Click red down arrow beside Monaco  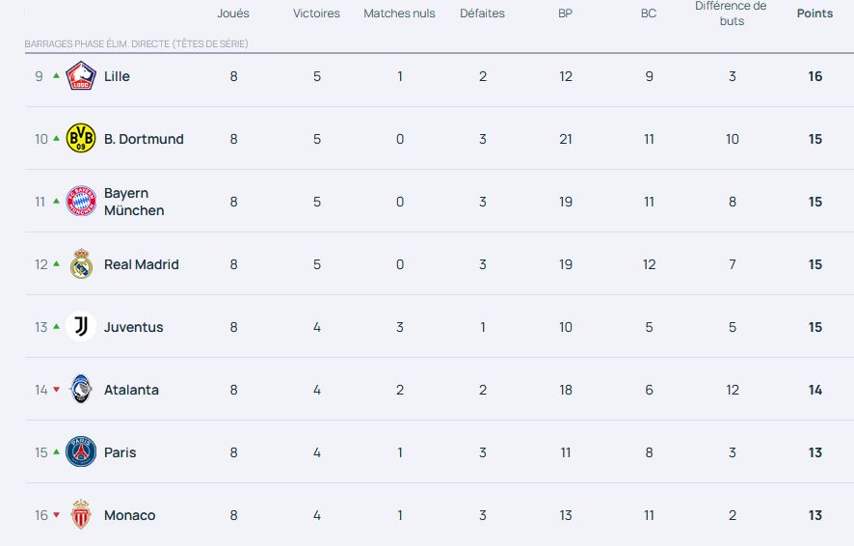coord(56,515)
